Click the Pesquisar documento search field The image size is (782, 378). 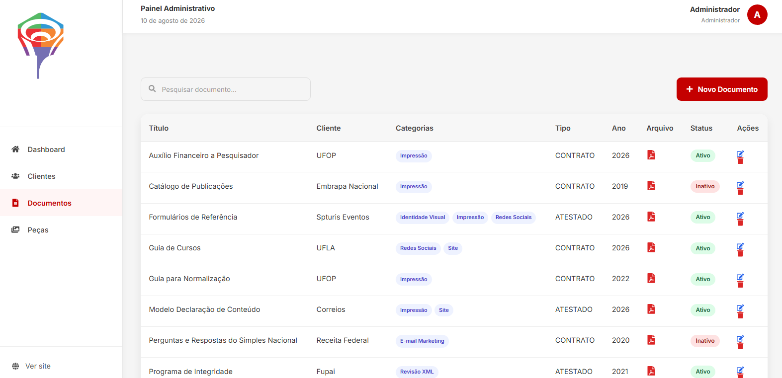pos(226,89)
